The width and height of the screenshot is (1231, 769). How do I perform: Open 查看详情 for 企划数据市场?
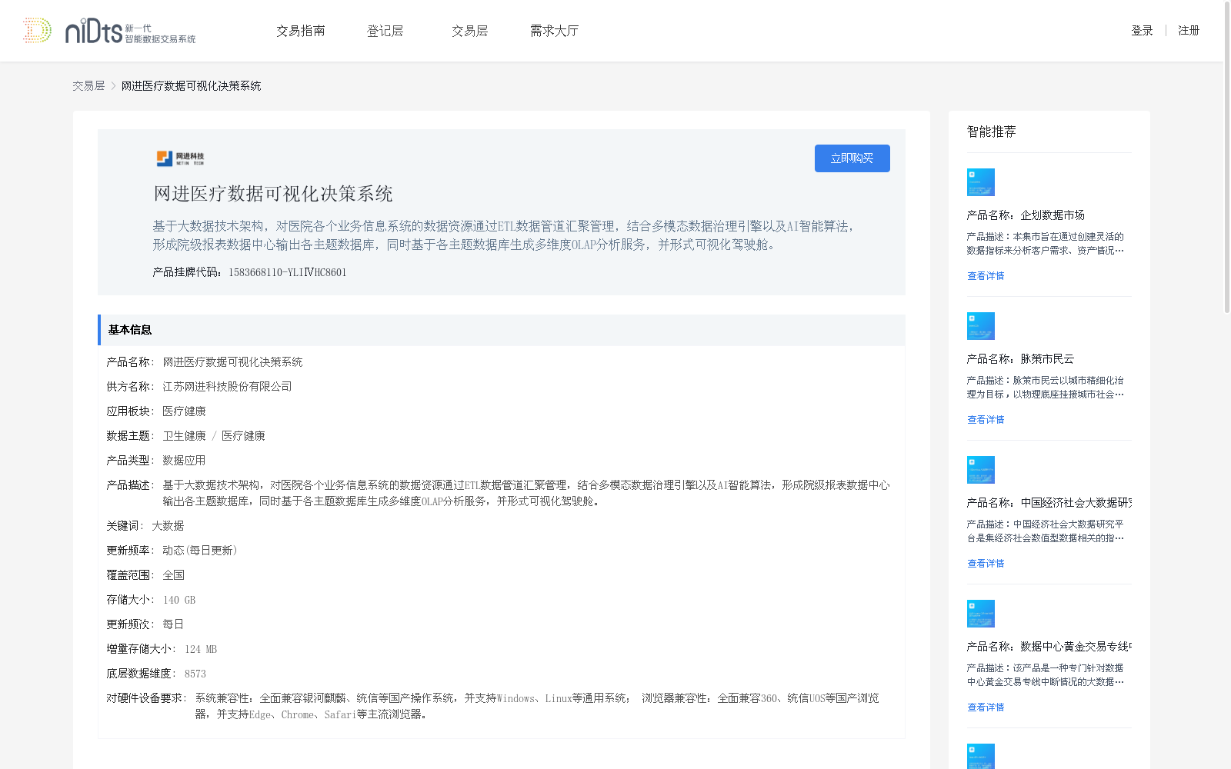(x=986, y=276)
